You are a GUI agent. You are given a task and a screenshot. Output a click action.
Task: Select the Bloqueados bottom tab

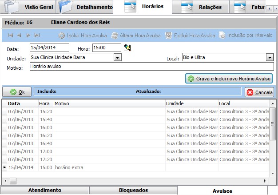(133, 190)
